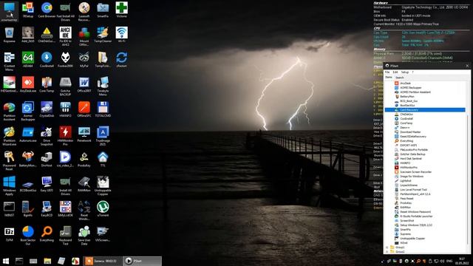Open the Wi-Fi desktop shortcut
Image resolution: width=473 pixels, height=266 pixels.
[x=121, y=35]
